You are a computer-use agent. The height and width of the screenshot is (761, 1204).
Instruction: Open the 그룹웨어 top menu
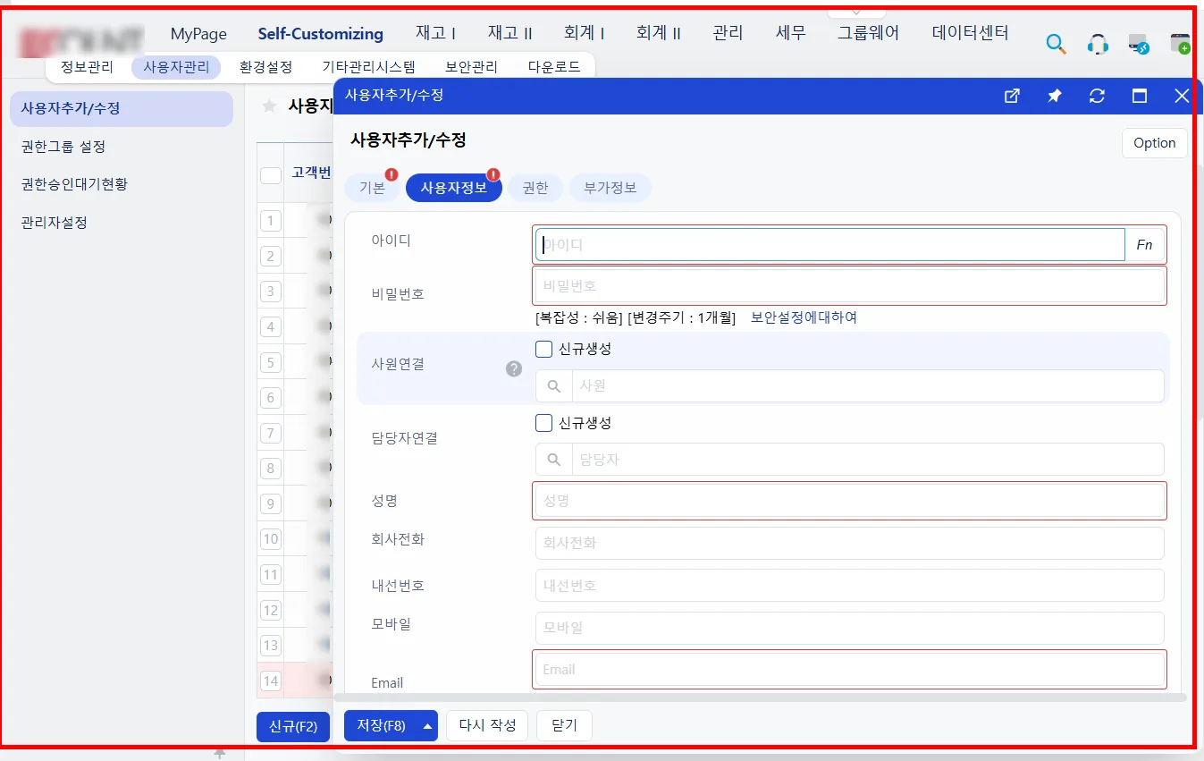[x=868, y=33]
